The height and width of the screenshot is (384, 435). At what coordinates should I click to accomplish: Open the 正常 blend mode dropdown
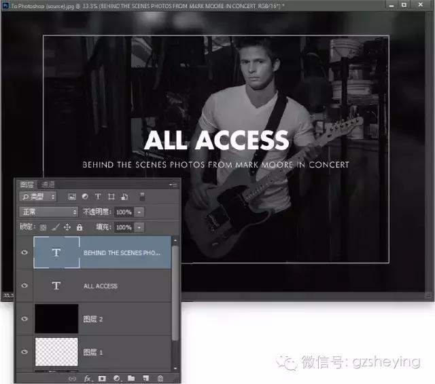point(48,212)
